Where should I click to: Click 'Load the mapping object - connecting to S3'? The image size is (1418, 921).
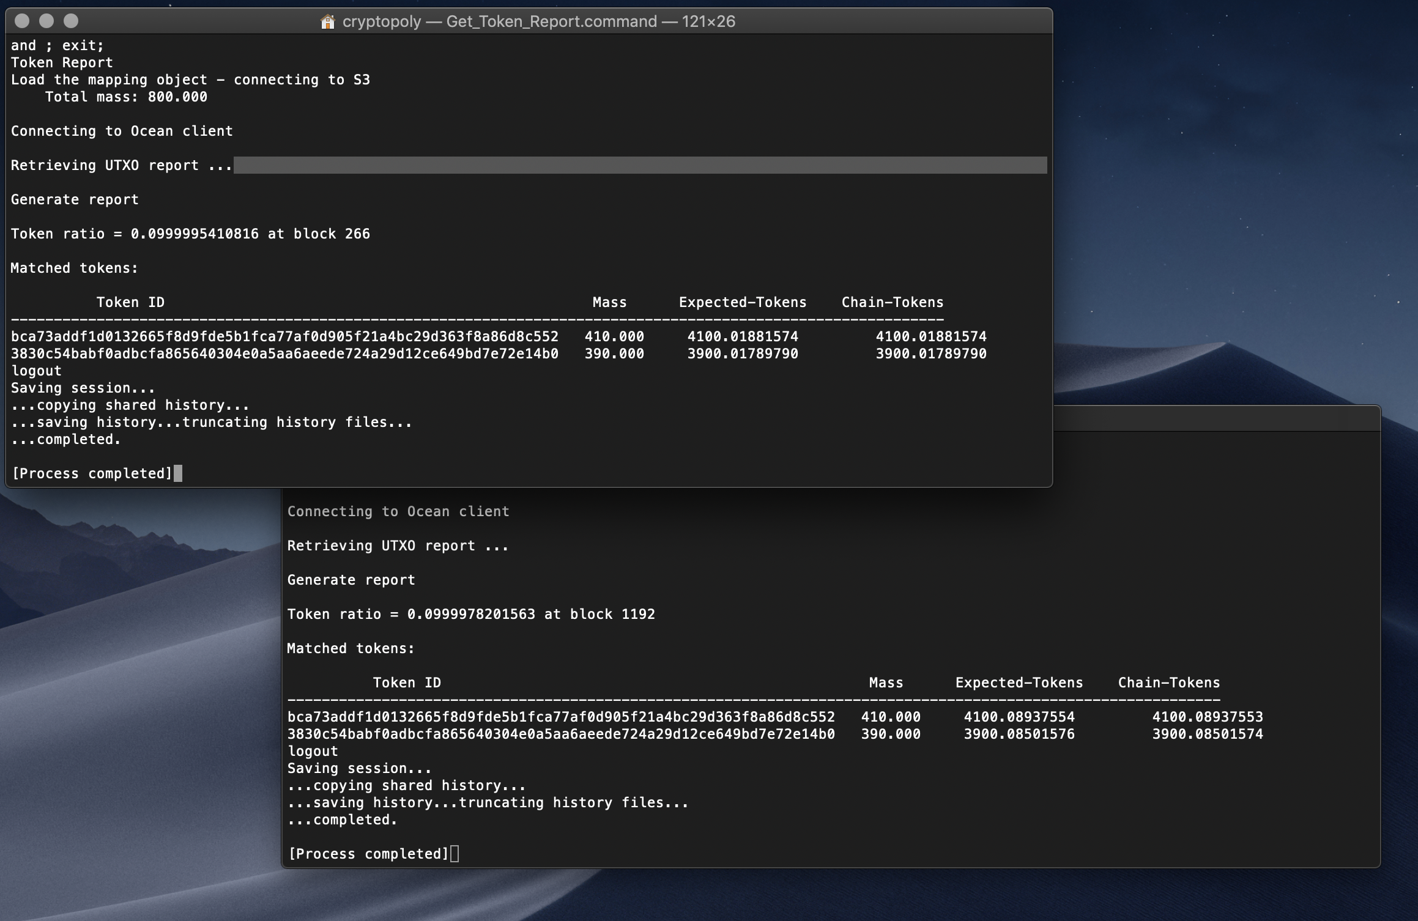(190, 80)
